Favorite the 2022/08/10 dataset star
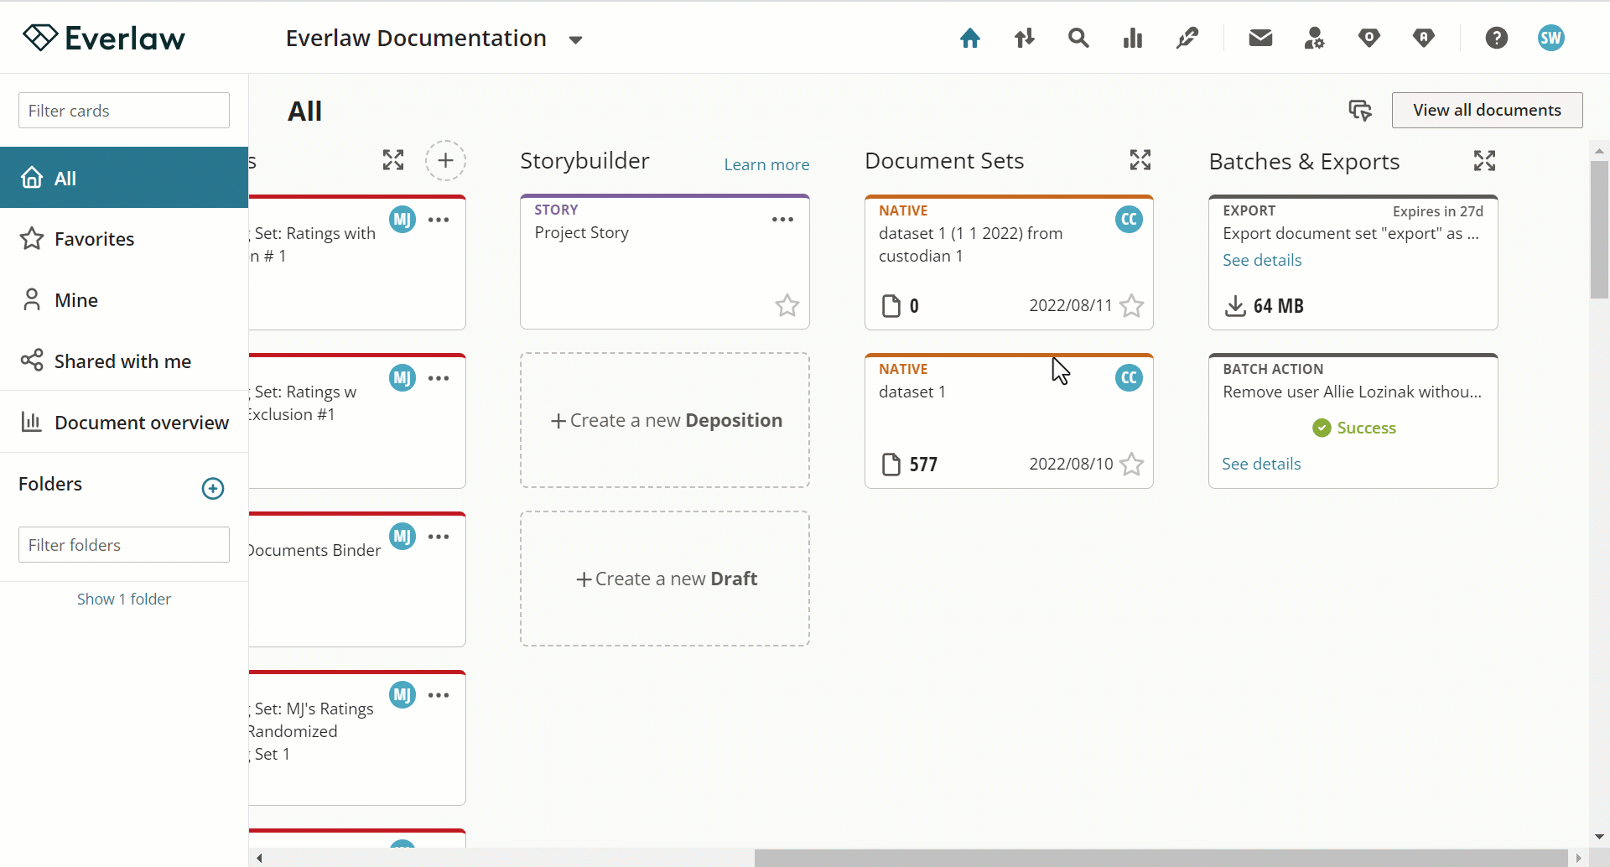 pos(1131,464)
